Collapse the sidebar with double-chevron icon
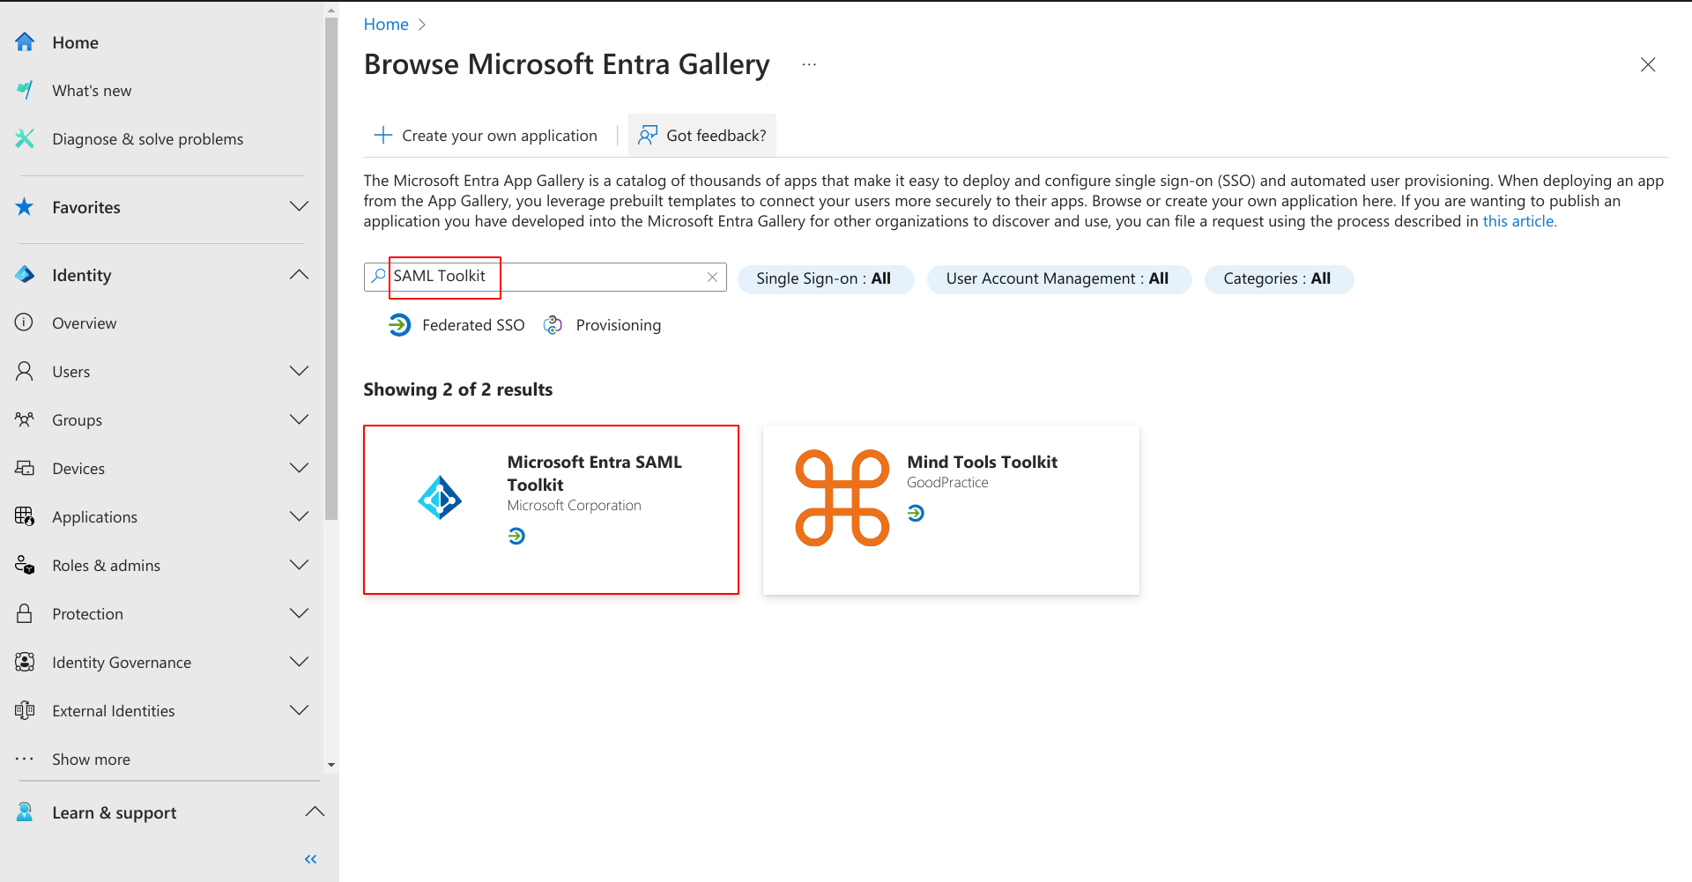 (310, 859)
